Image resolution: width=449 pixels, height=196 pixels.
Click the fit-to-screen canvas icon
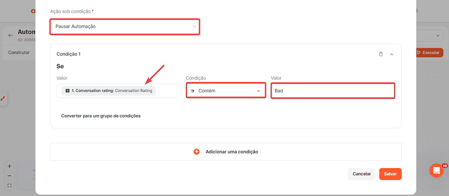[x=9, y=185]
